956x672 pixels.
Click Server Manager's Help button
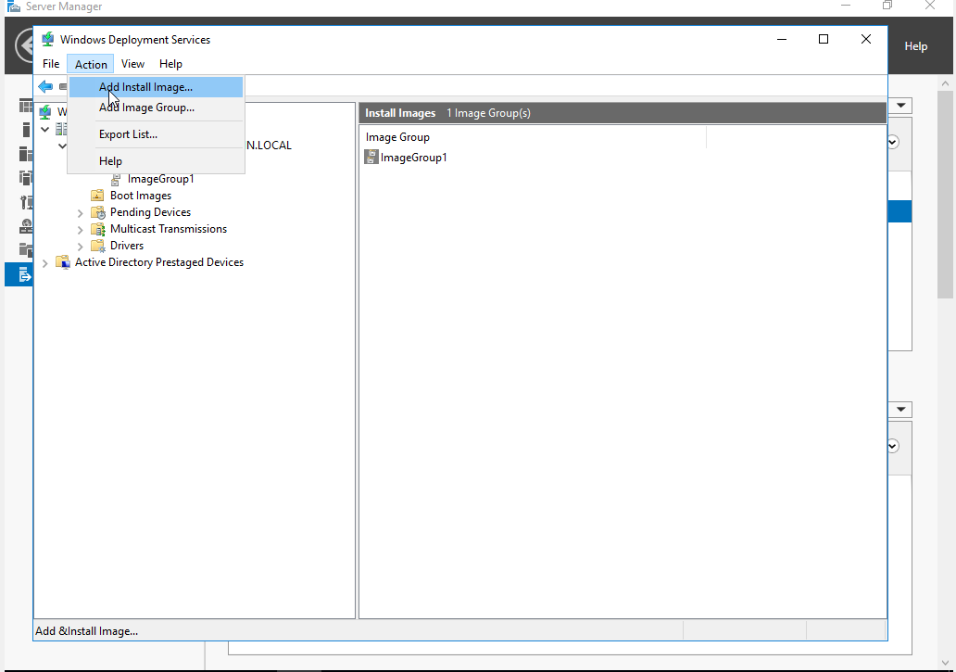tap(915, 46)
